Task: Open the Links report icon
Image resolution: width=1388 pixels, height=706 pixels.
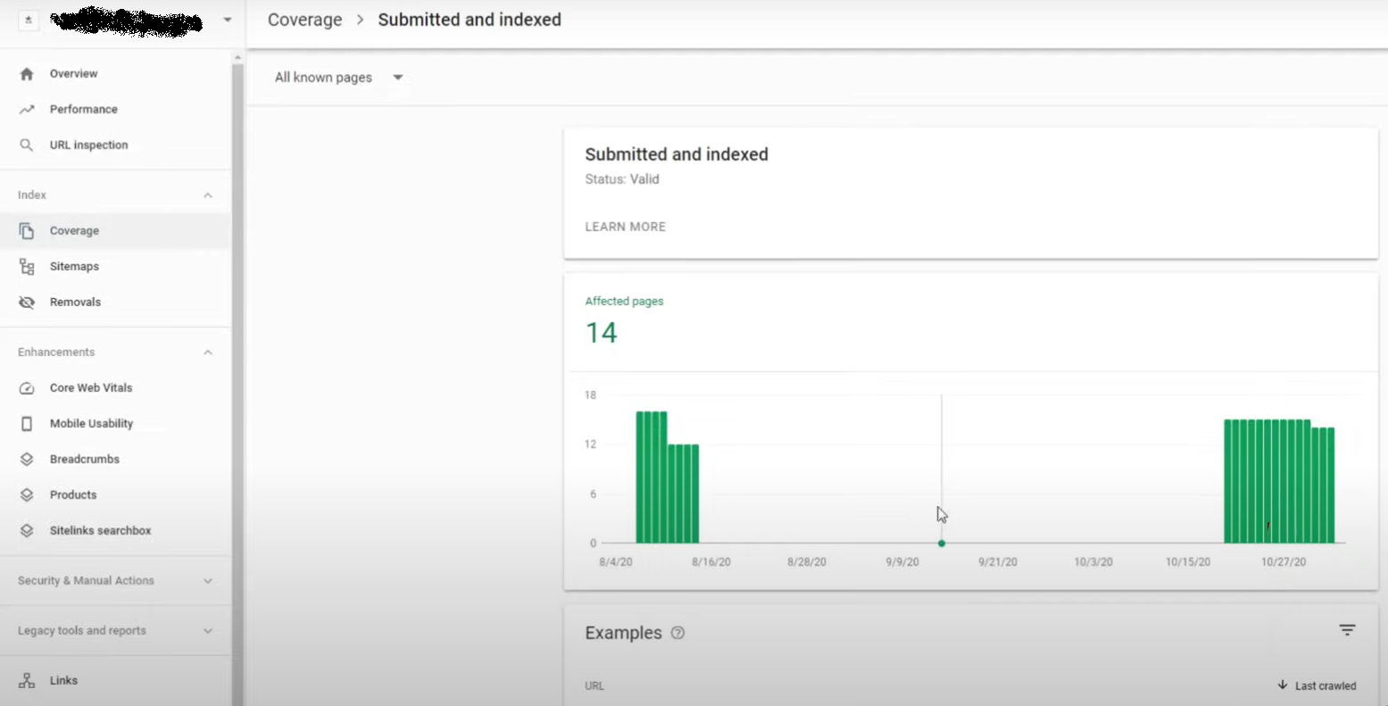Action: [28, 680]
